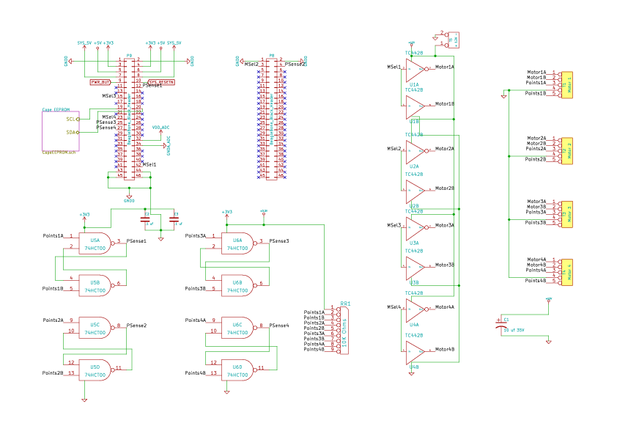Viewport: 617px width, 437px height.
Task: Click the 12V power input connector
Action: point(454,40)
